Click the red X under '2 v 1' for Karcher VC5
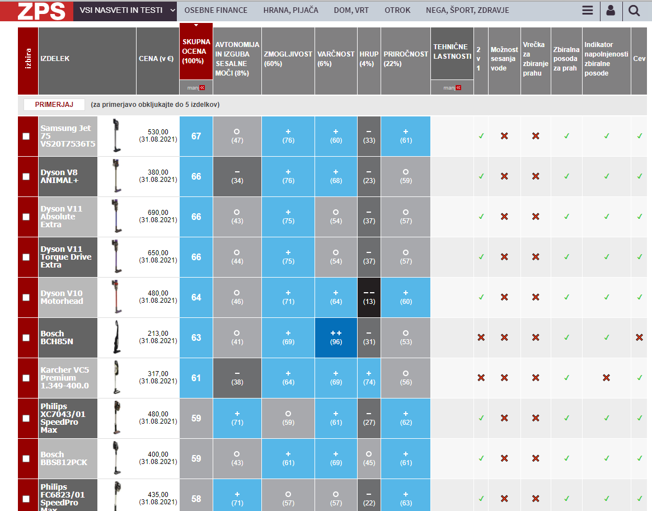Screen dimensions: 652x511 click(481, 378)
